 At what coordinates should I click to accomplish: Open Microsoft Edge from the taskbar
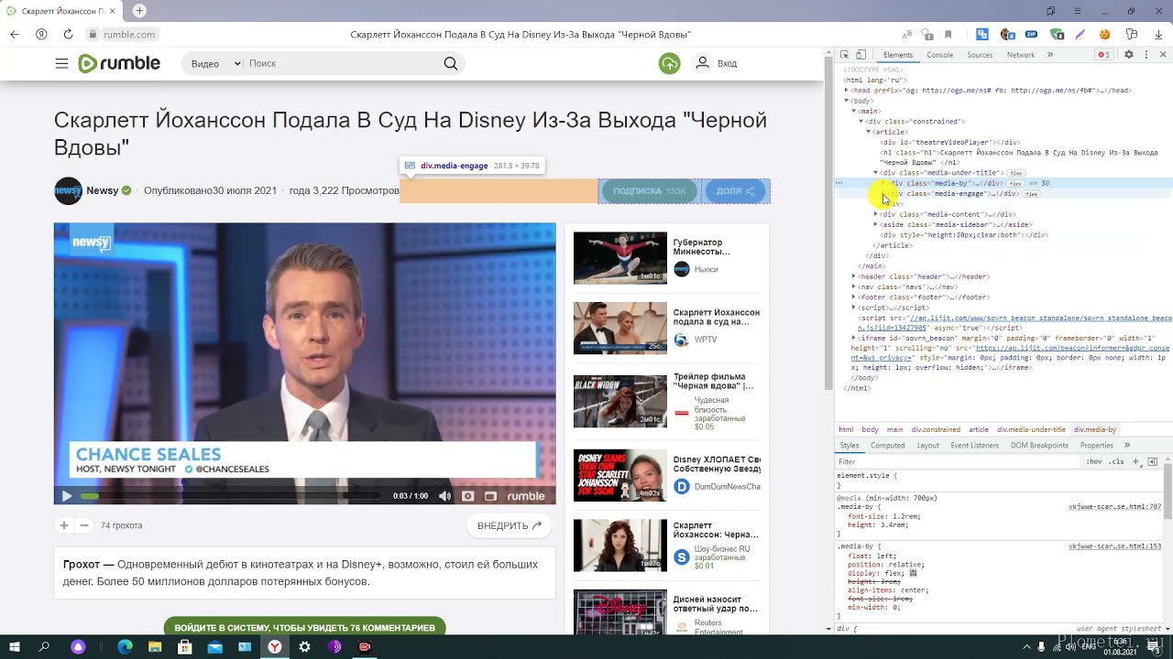tap(126, 646)
